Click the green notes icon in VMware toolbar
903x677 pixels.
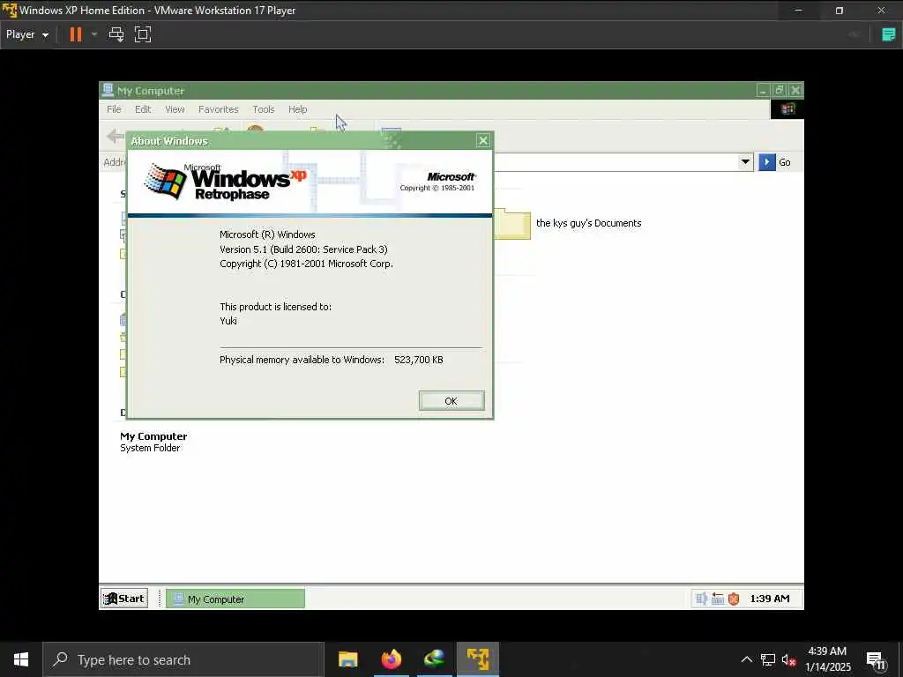889,34
